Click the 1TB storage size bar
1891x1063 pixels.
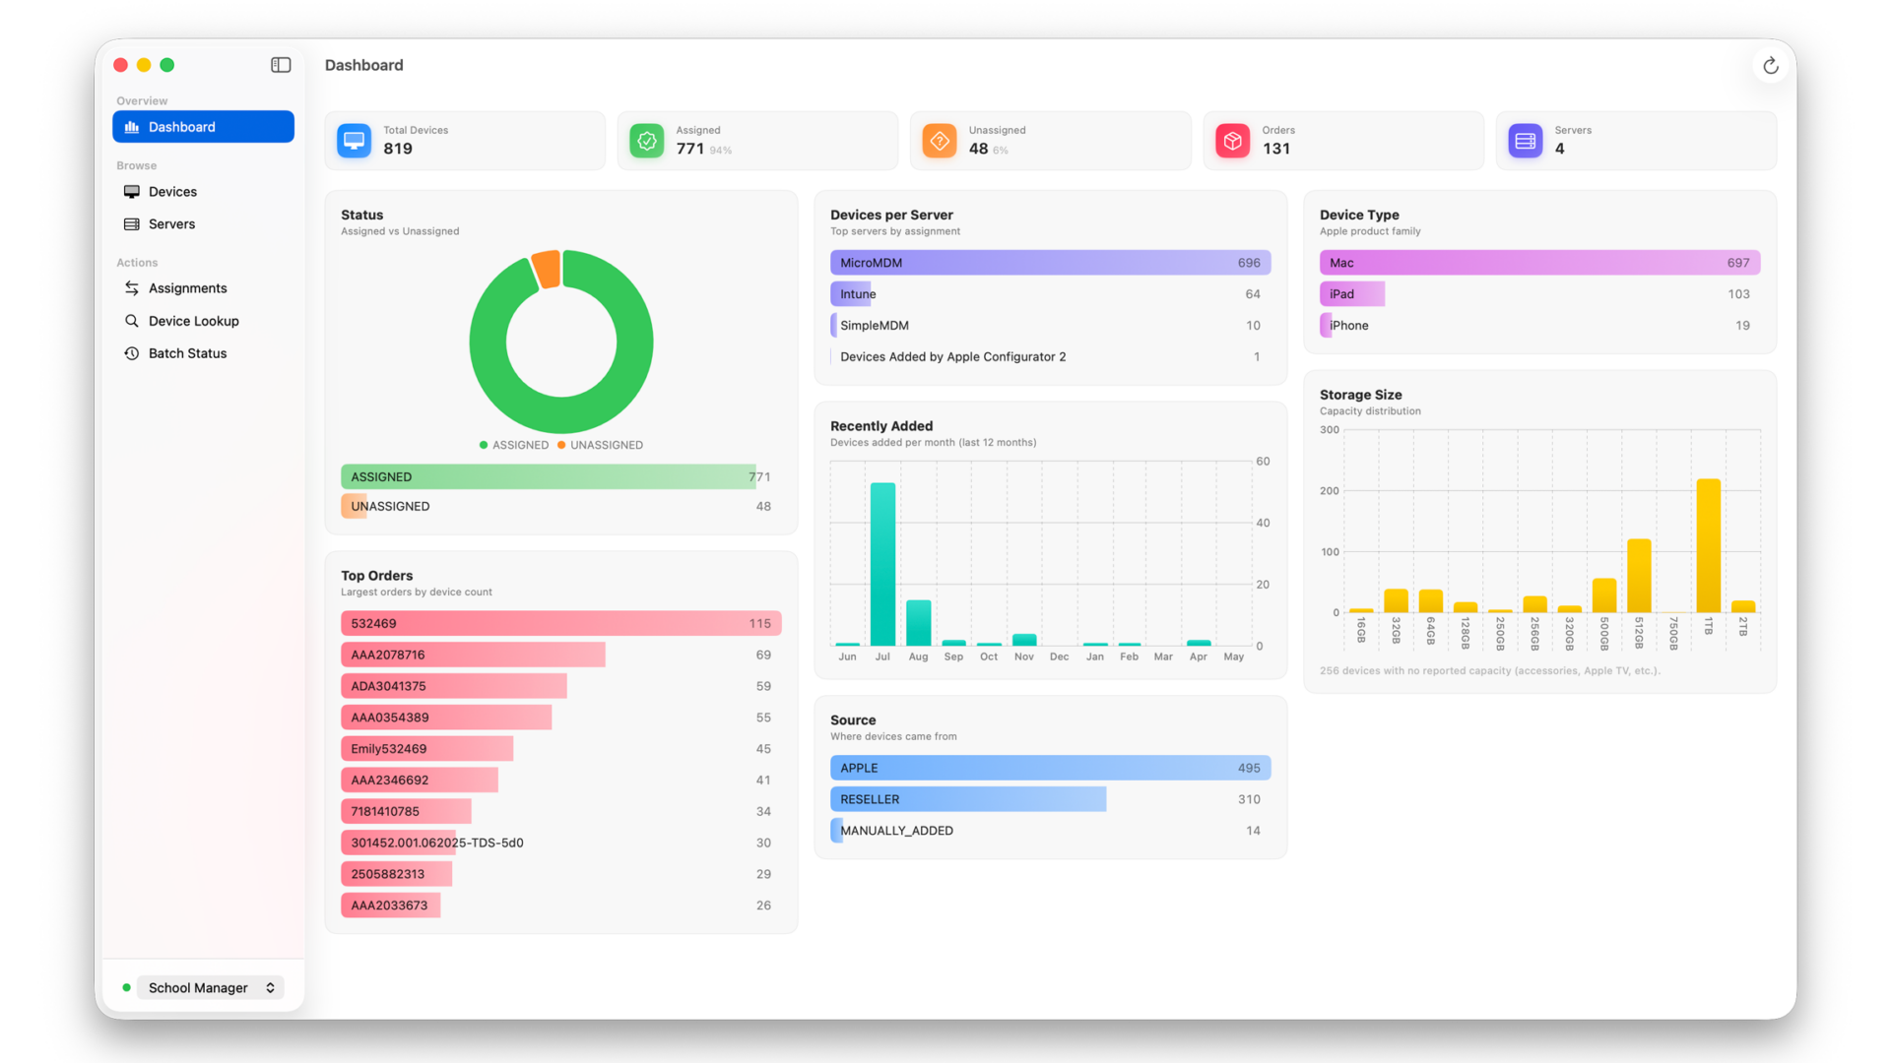pyautogui.click(x=1708, y=546)
